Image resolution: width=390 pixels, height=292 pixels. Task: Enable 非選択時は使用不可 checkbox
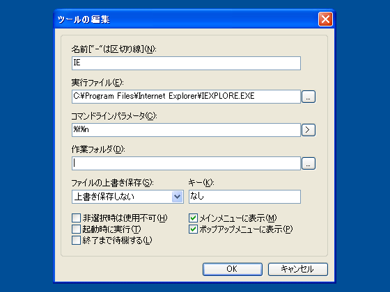[x=76, y=218]
